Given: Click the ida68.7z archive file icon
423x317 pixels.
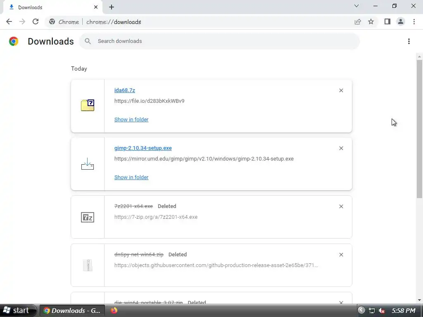Looking at the screenshot, I should [x=88, y=105].
